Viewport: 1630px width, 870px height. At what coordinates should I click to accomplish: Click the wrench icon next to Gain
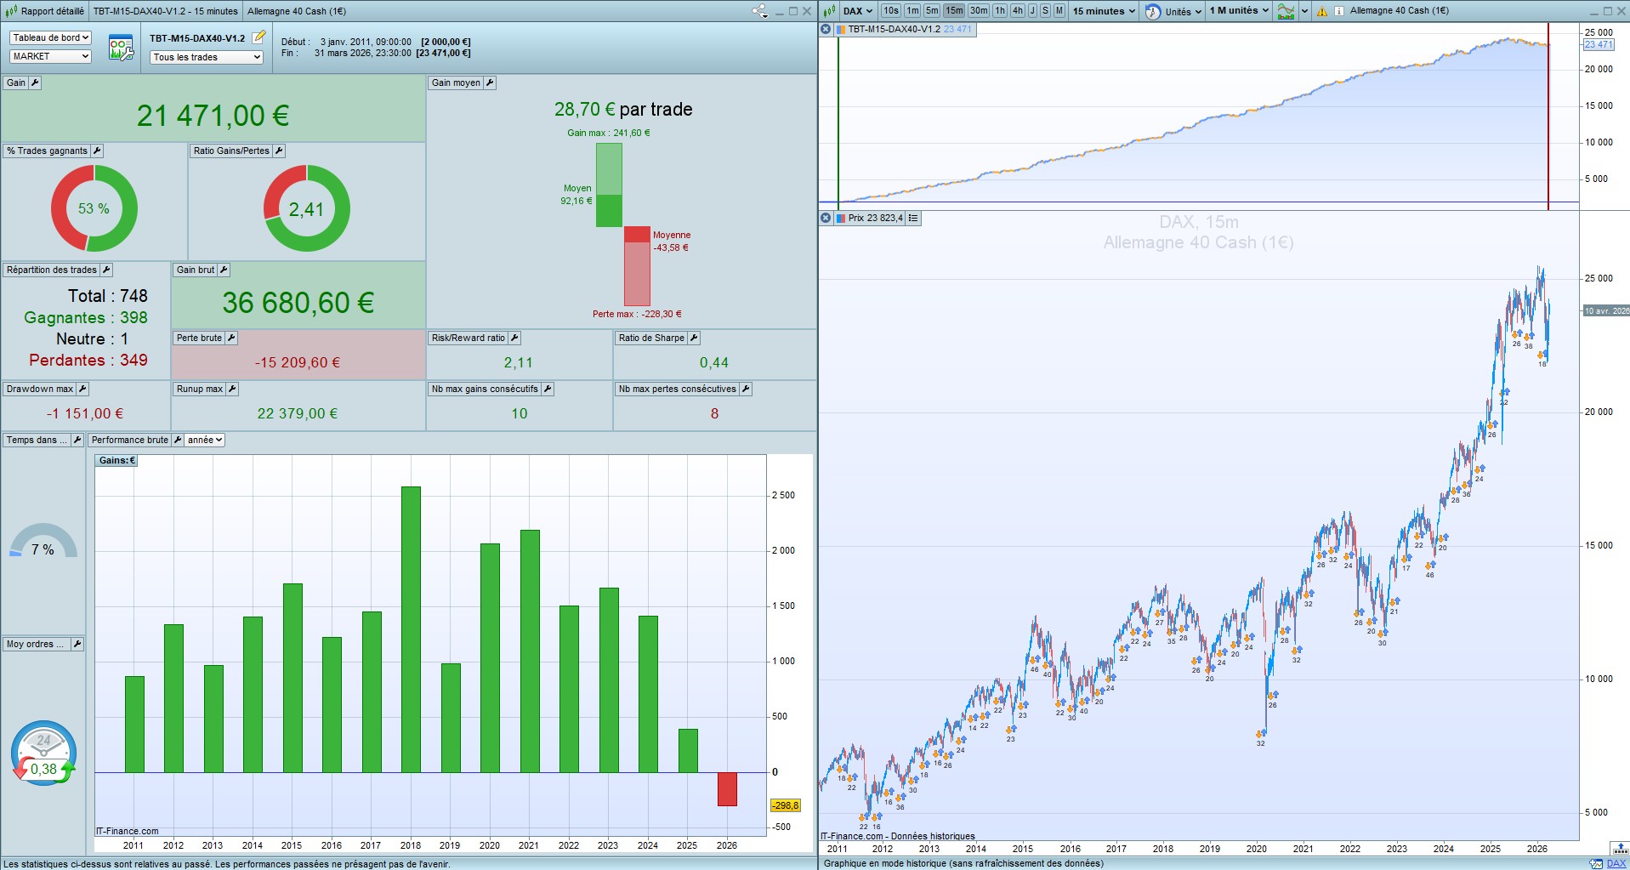coord(35,82)
